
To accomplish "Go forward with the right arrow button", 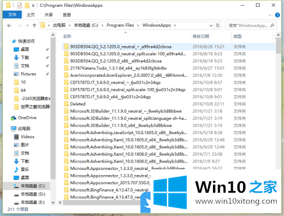I will coord(19,26).
